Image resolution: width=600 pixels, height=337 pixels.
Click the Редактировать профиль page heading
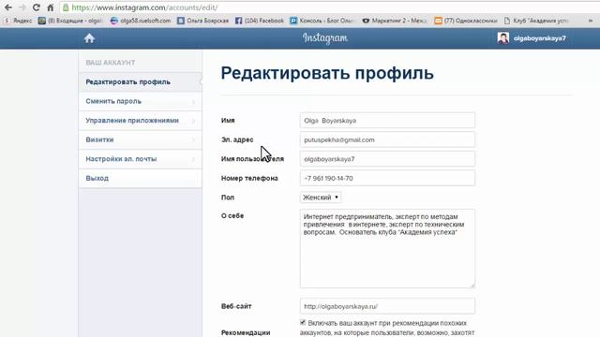point(327,73)
